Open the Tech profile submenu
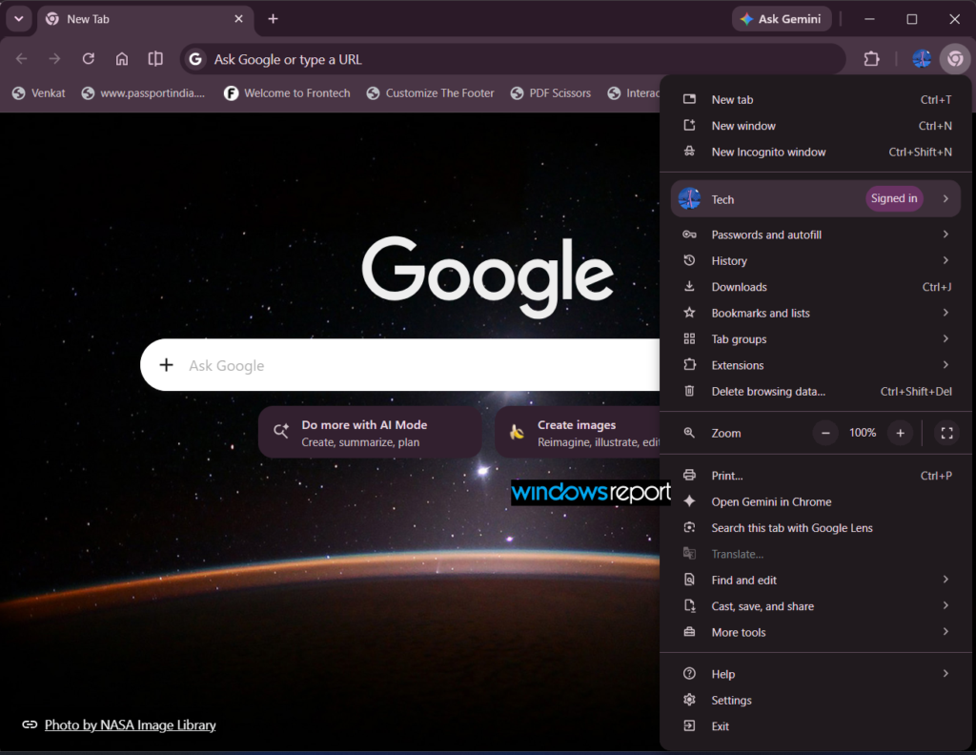The width and height of the screenshot is (976, 755). [816, 198]
